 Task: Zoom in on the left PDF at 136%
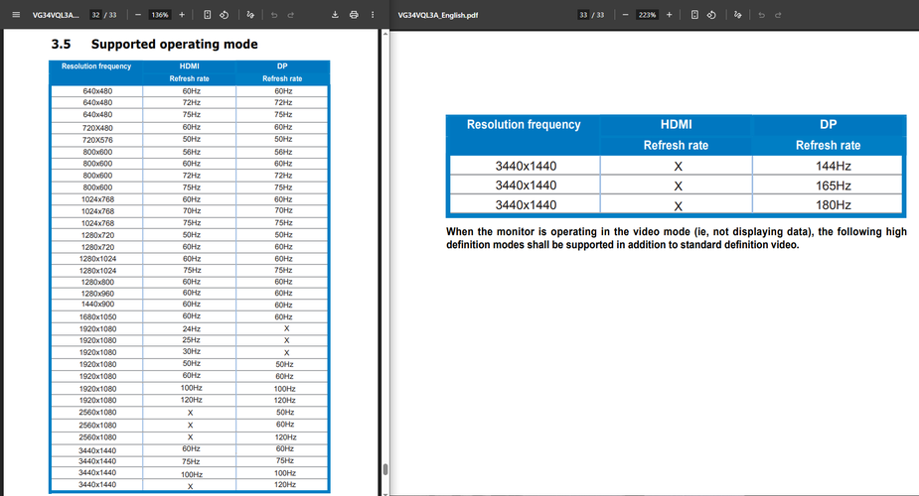coord(182,15)
